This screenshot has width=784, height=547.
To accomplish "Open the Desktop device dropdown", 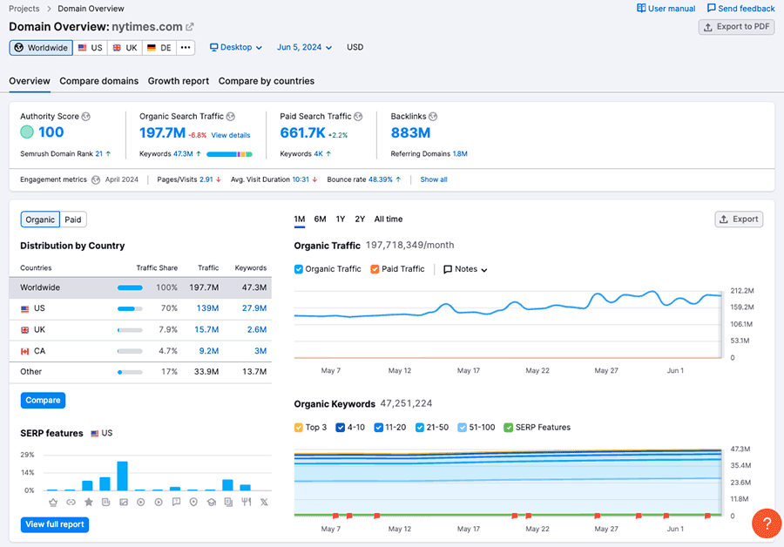I will pos(235,48).
